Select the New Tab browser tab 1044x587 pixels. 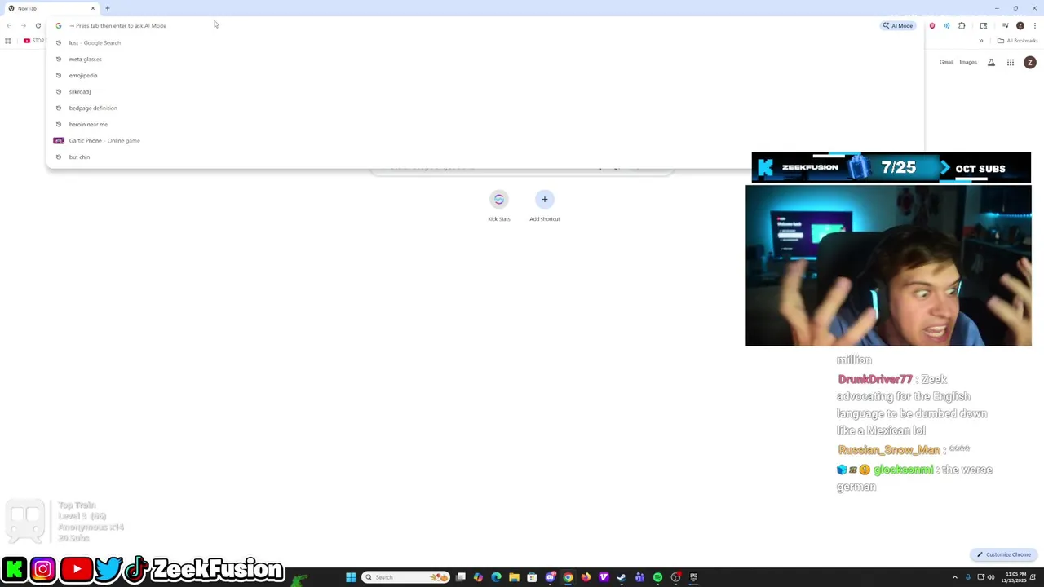click(x=51, y=8)
